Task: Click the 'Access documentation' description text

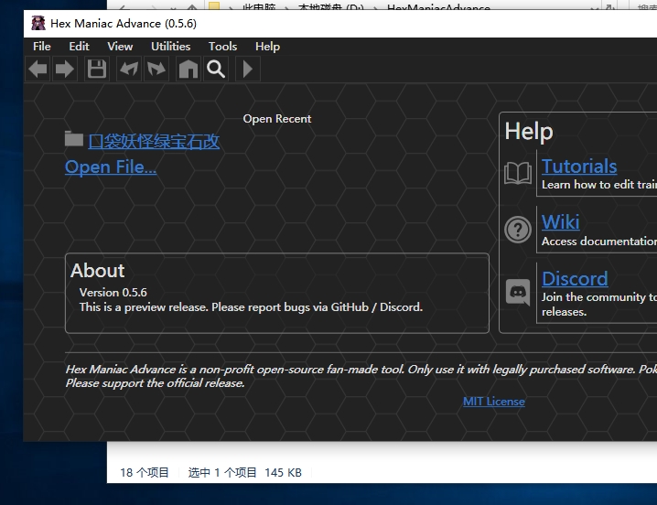Action: coord(599,241)
